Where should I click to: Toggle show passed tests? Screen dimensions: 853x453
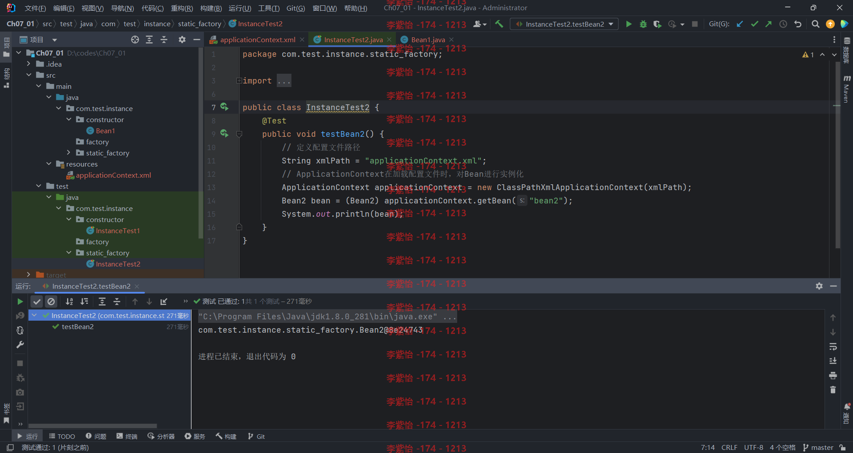[x=37, y=302]
